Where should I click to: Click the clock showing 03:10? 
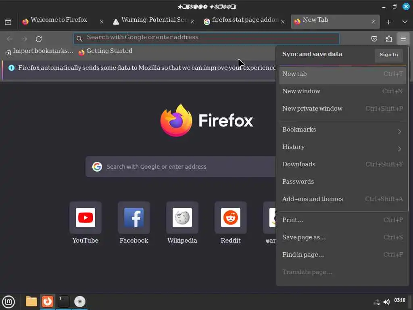click(x=400, y=300)
